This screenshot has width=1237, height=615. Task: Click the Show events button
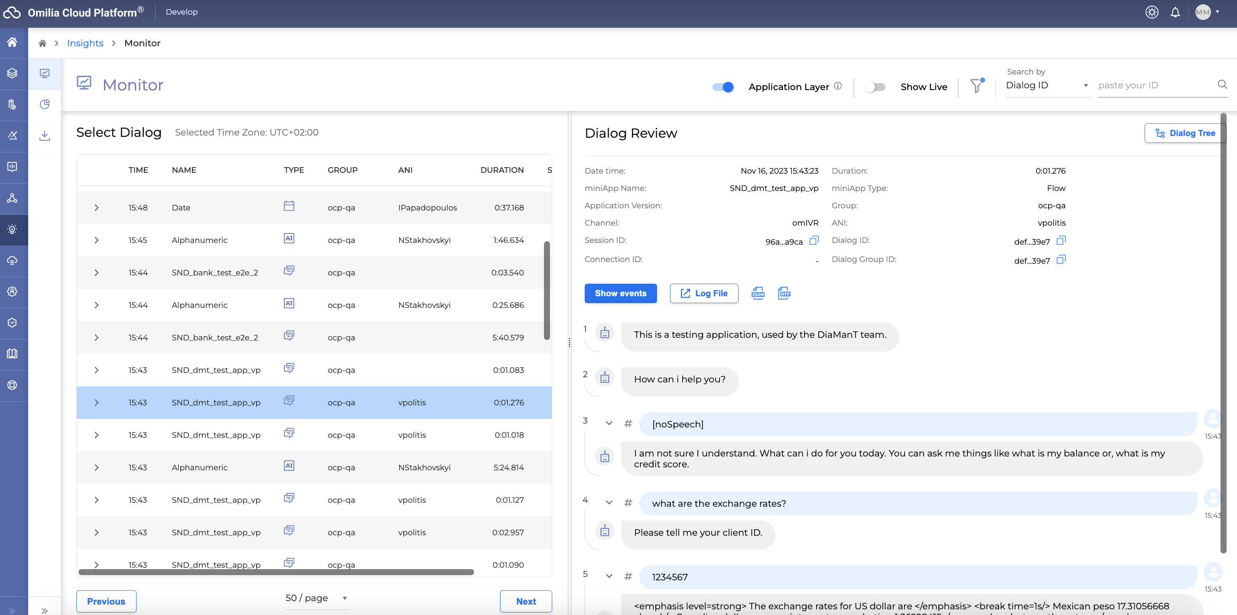point(620,293)
